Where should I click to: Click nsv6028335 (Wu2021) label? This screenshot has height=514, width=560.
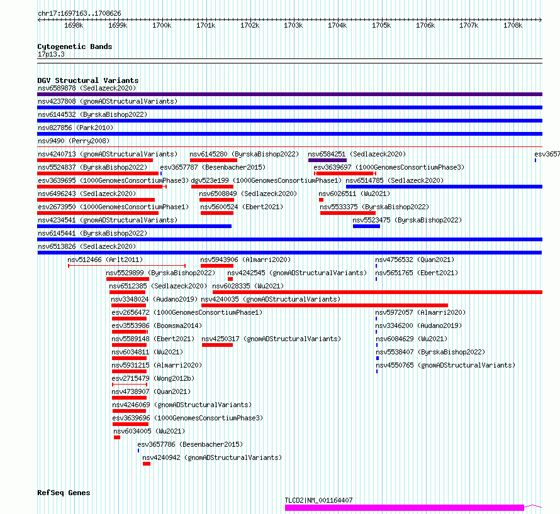[248, 286]
